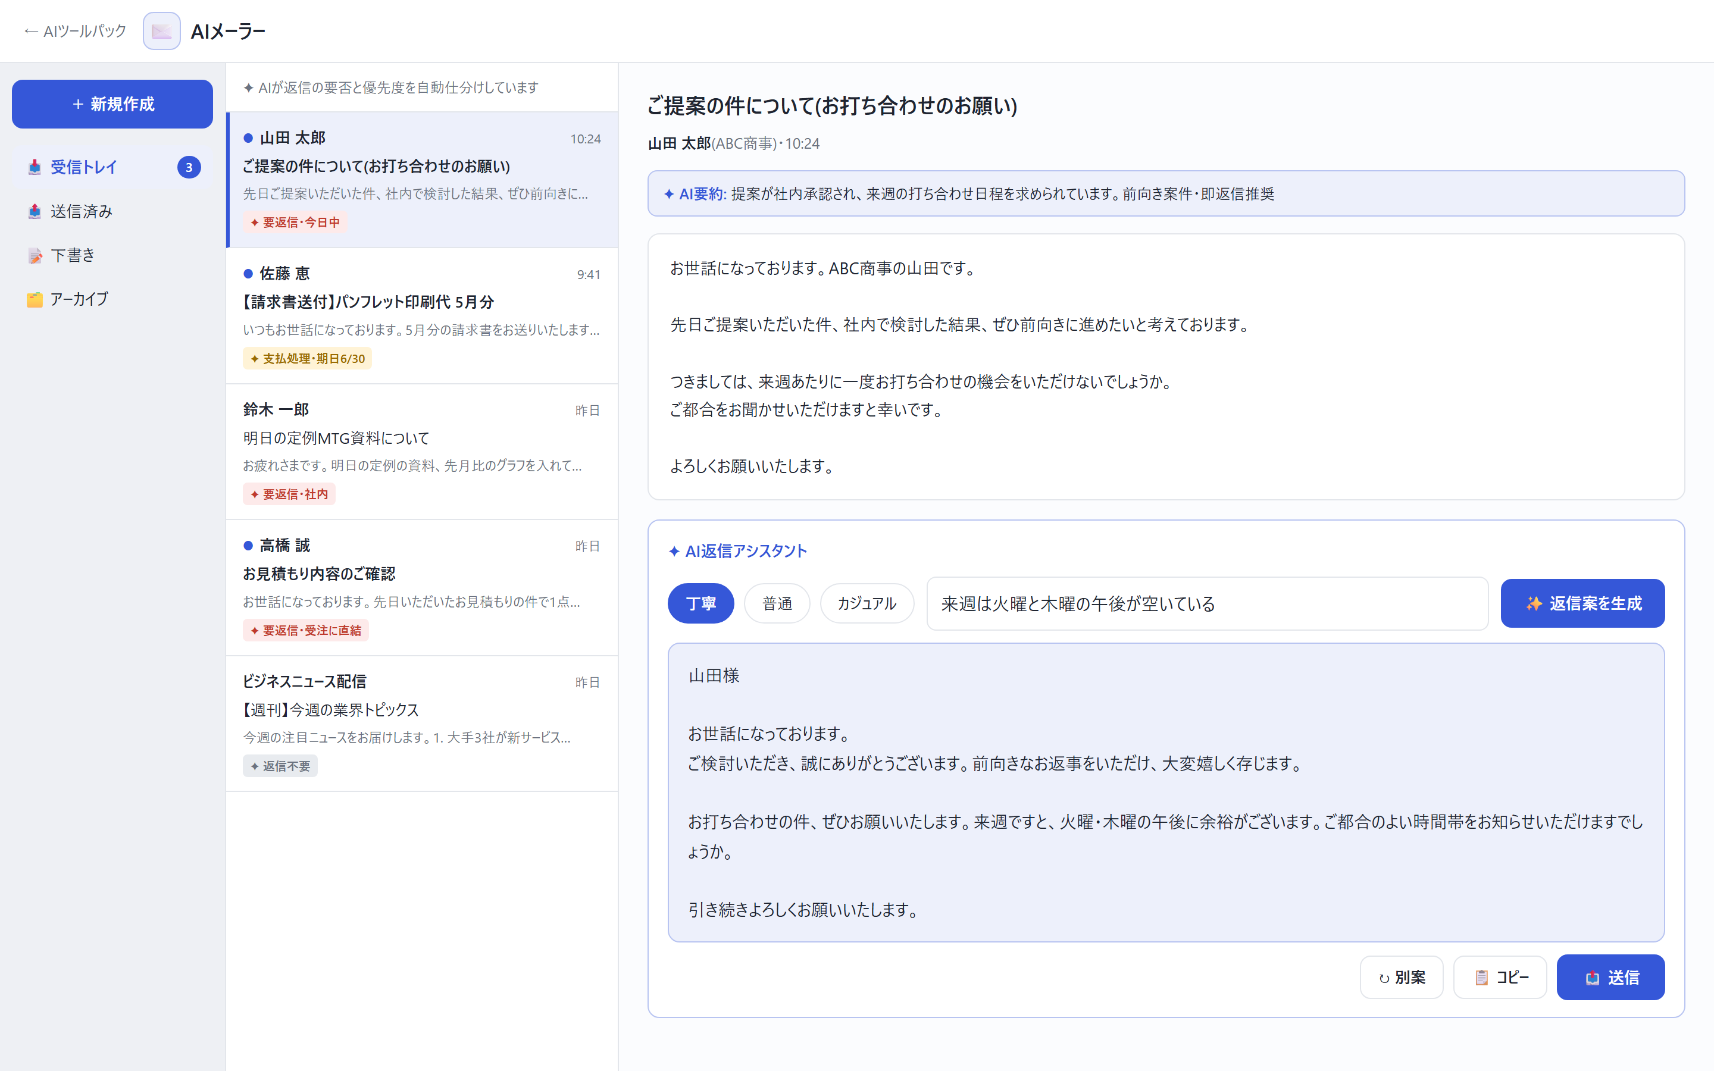Click the memo icon beside 下書き

[35, 255]
